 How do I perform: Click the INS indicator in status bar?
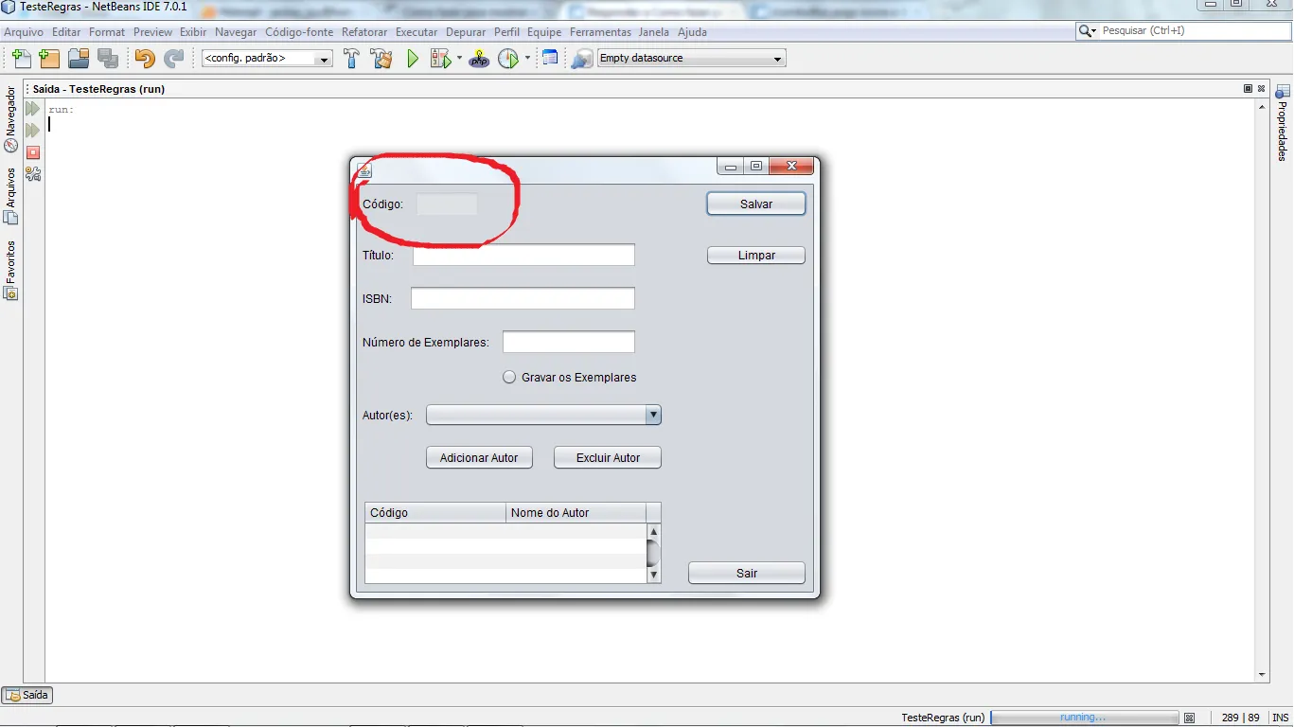pyautogui.click(x=1280, y=718)
